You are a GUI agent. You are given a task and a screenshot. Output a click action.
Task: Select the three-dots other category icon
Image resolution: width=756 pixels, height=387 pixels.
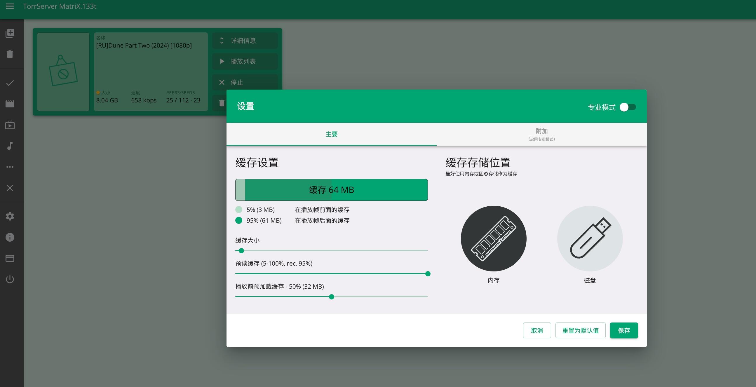[10, 167]
